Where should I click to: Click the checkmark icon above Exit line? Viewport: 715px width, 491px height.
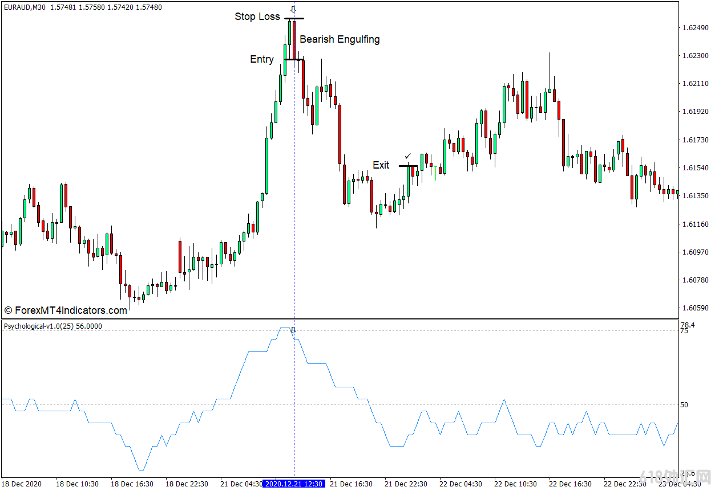tap(407, 156)
